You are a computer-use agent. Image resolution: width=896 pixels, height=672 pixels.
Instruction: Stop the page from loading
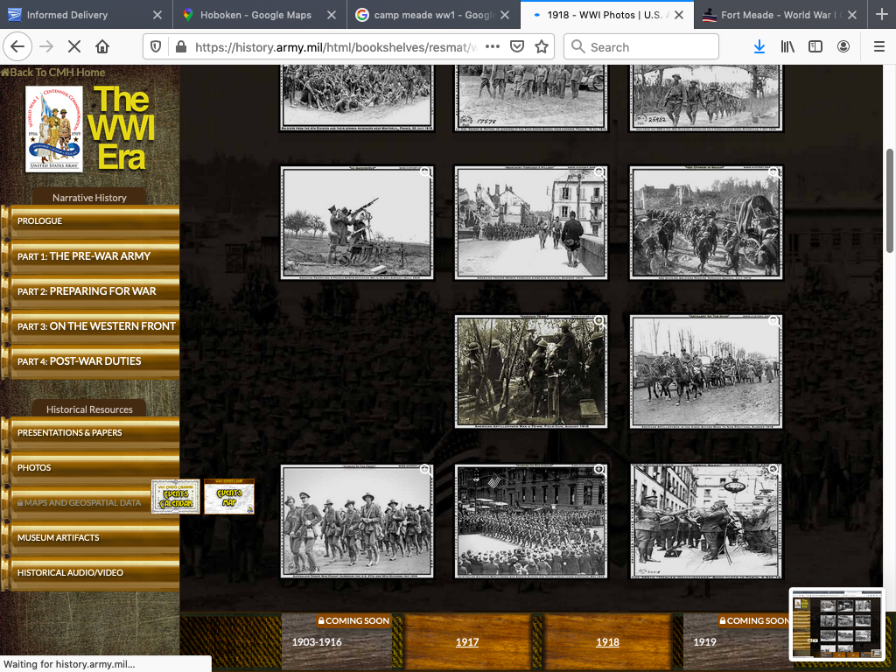point(74,47)
